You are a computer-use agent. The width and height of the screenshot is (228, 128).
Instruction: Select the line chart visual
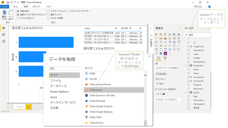pos(156,38)
